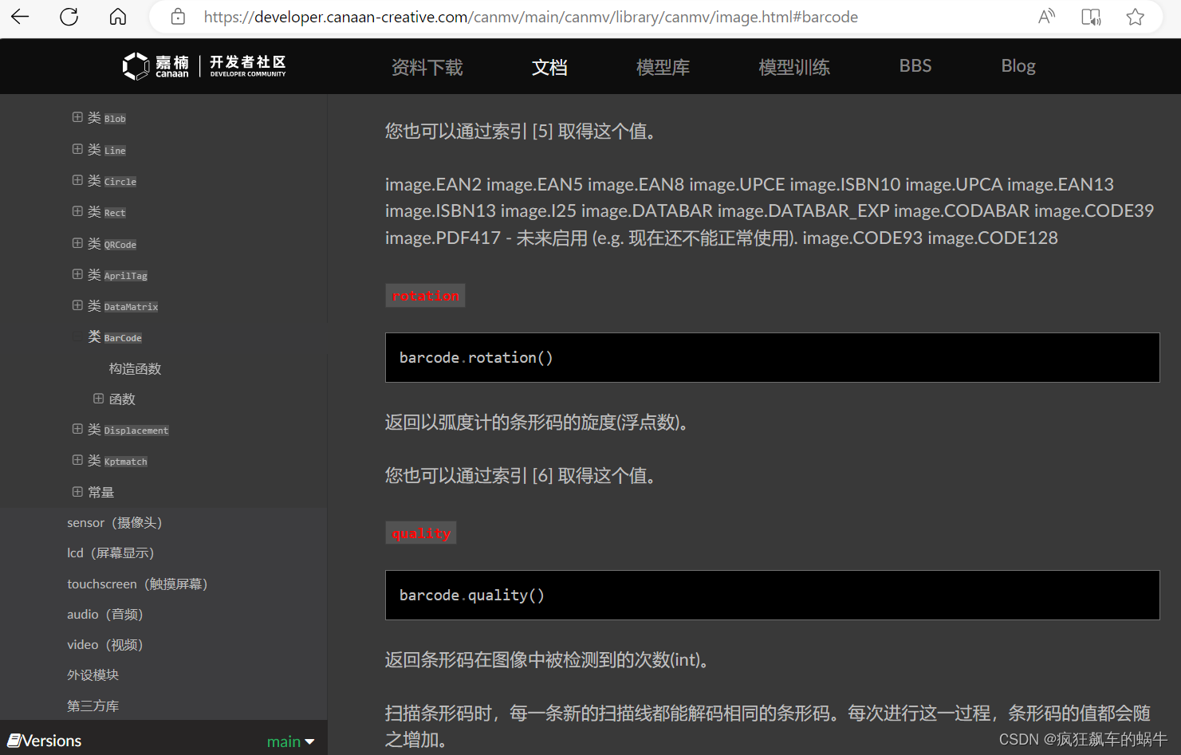Open the main version dropdown

click(x=291, y=741)
